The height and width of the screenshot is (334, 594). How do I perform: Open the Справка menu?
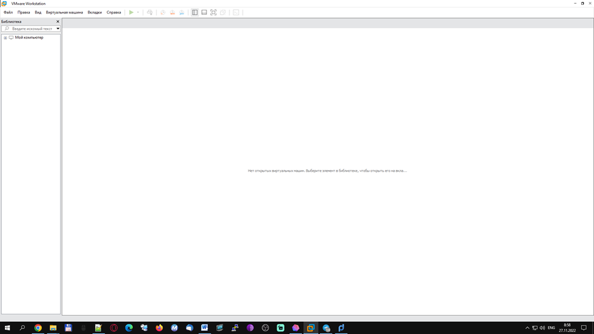tap(114, 13)
